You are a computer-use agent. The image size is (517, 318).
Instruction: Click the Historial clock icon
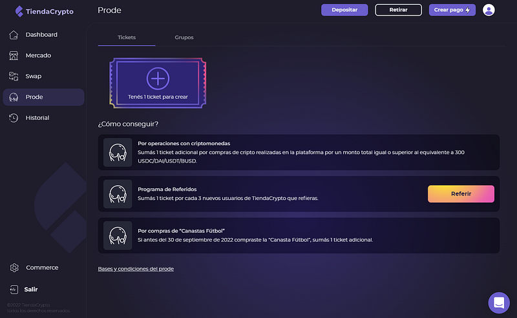coord(14,118)
